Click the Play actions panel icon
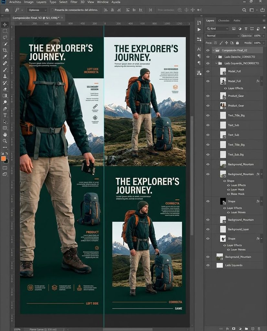The height and width of the screenshot is (331, 267). coord(199,29)
